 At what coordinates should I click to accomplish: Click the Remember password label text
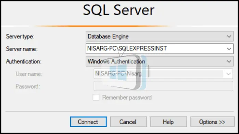click(x=127, y=97)
